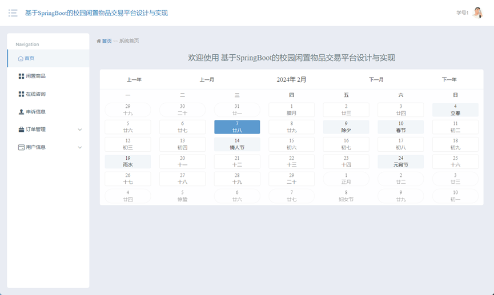Click the home icon in sidebar 首页
This screenshot has height=295, width=494.
pyautogui.click(x=21, y=58)
